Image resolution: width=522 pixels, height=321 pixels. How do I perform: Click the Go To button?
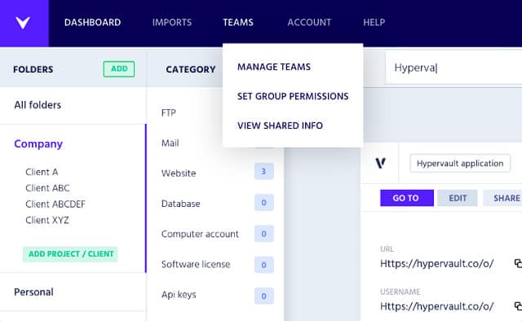coord(407,198)
